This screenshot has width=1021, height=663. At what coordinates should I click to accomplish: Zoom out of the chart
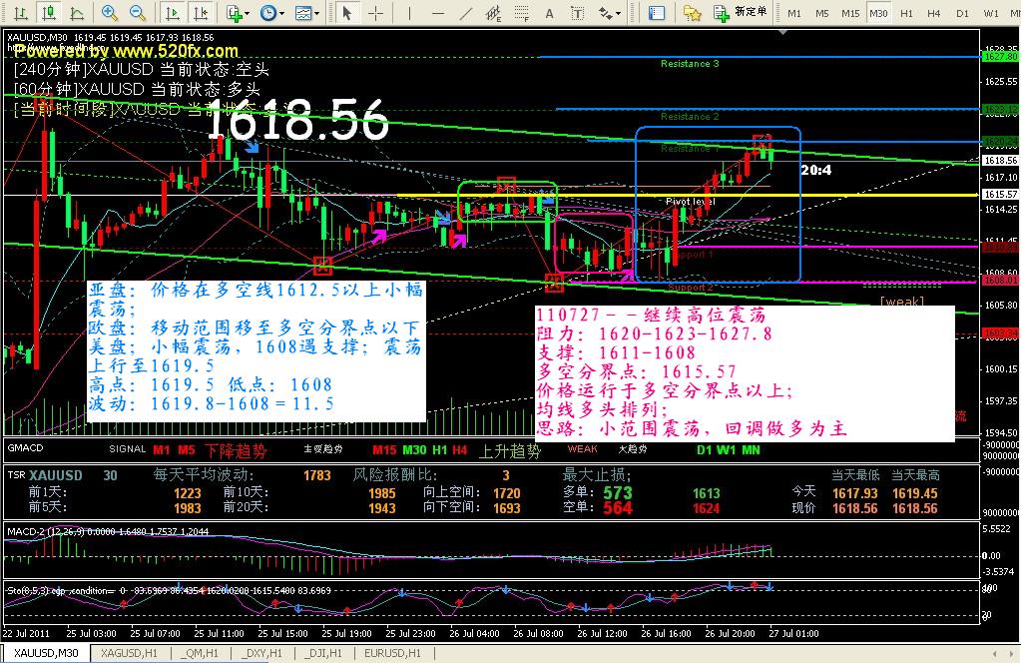click(138, 13)
